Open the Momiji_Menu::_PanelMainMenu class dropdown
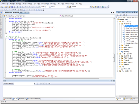Screen dimensions: 139x104 pos(58,16)
